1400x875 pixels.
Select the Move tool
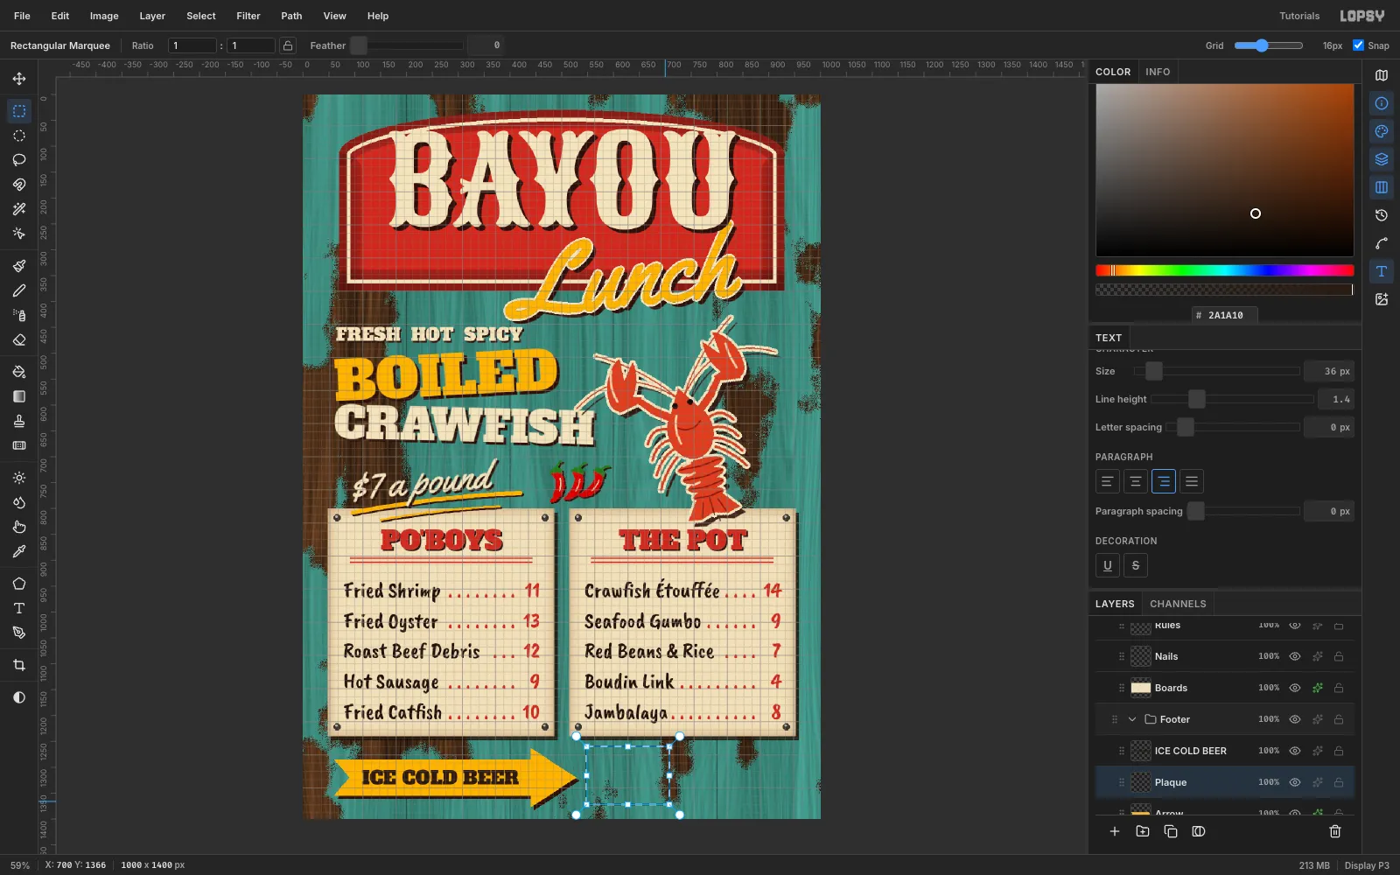[19, 79]
